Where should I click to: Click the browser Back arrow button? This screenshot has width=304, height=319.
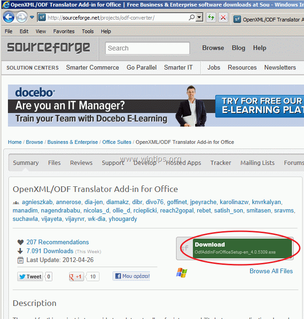tap(8, 17)
